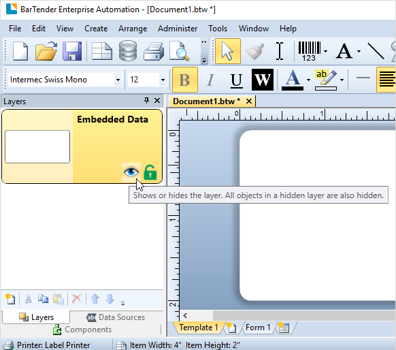Open a file with the folder icon

46,51
